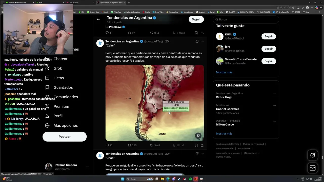Follow ENCU account
This screenshot has width=324, height=182.
[x=269, y=36]
